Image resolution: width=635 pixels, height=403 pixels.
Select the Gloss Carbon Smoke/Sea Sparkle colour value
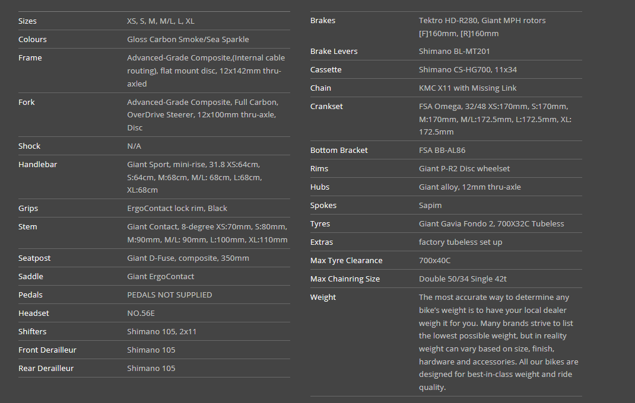pos(188,39)
